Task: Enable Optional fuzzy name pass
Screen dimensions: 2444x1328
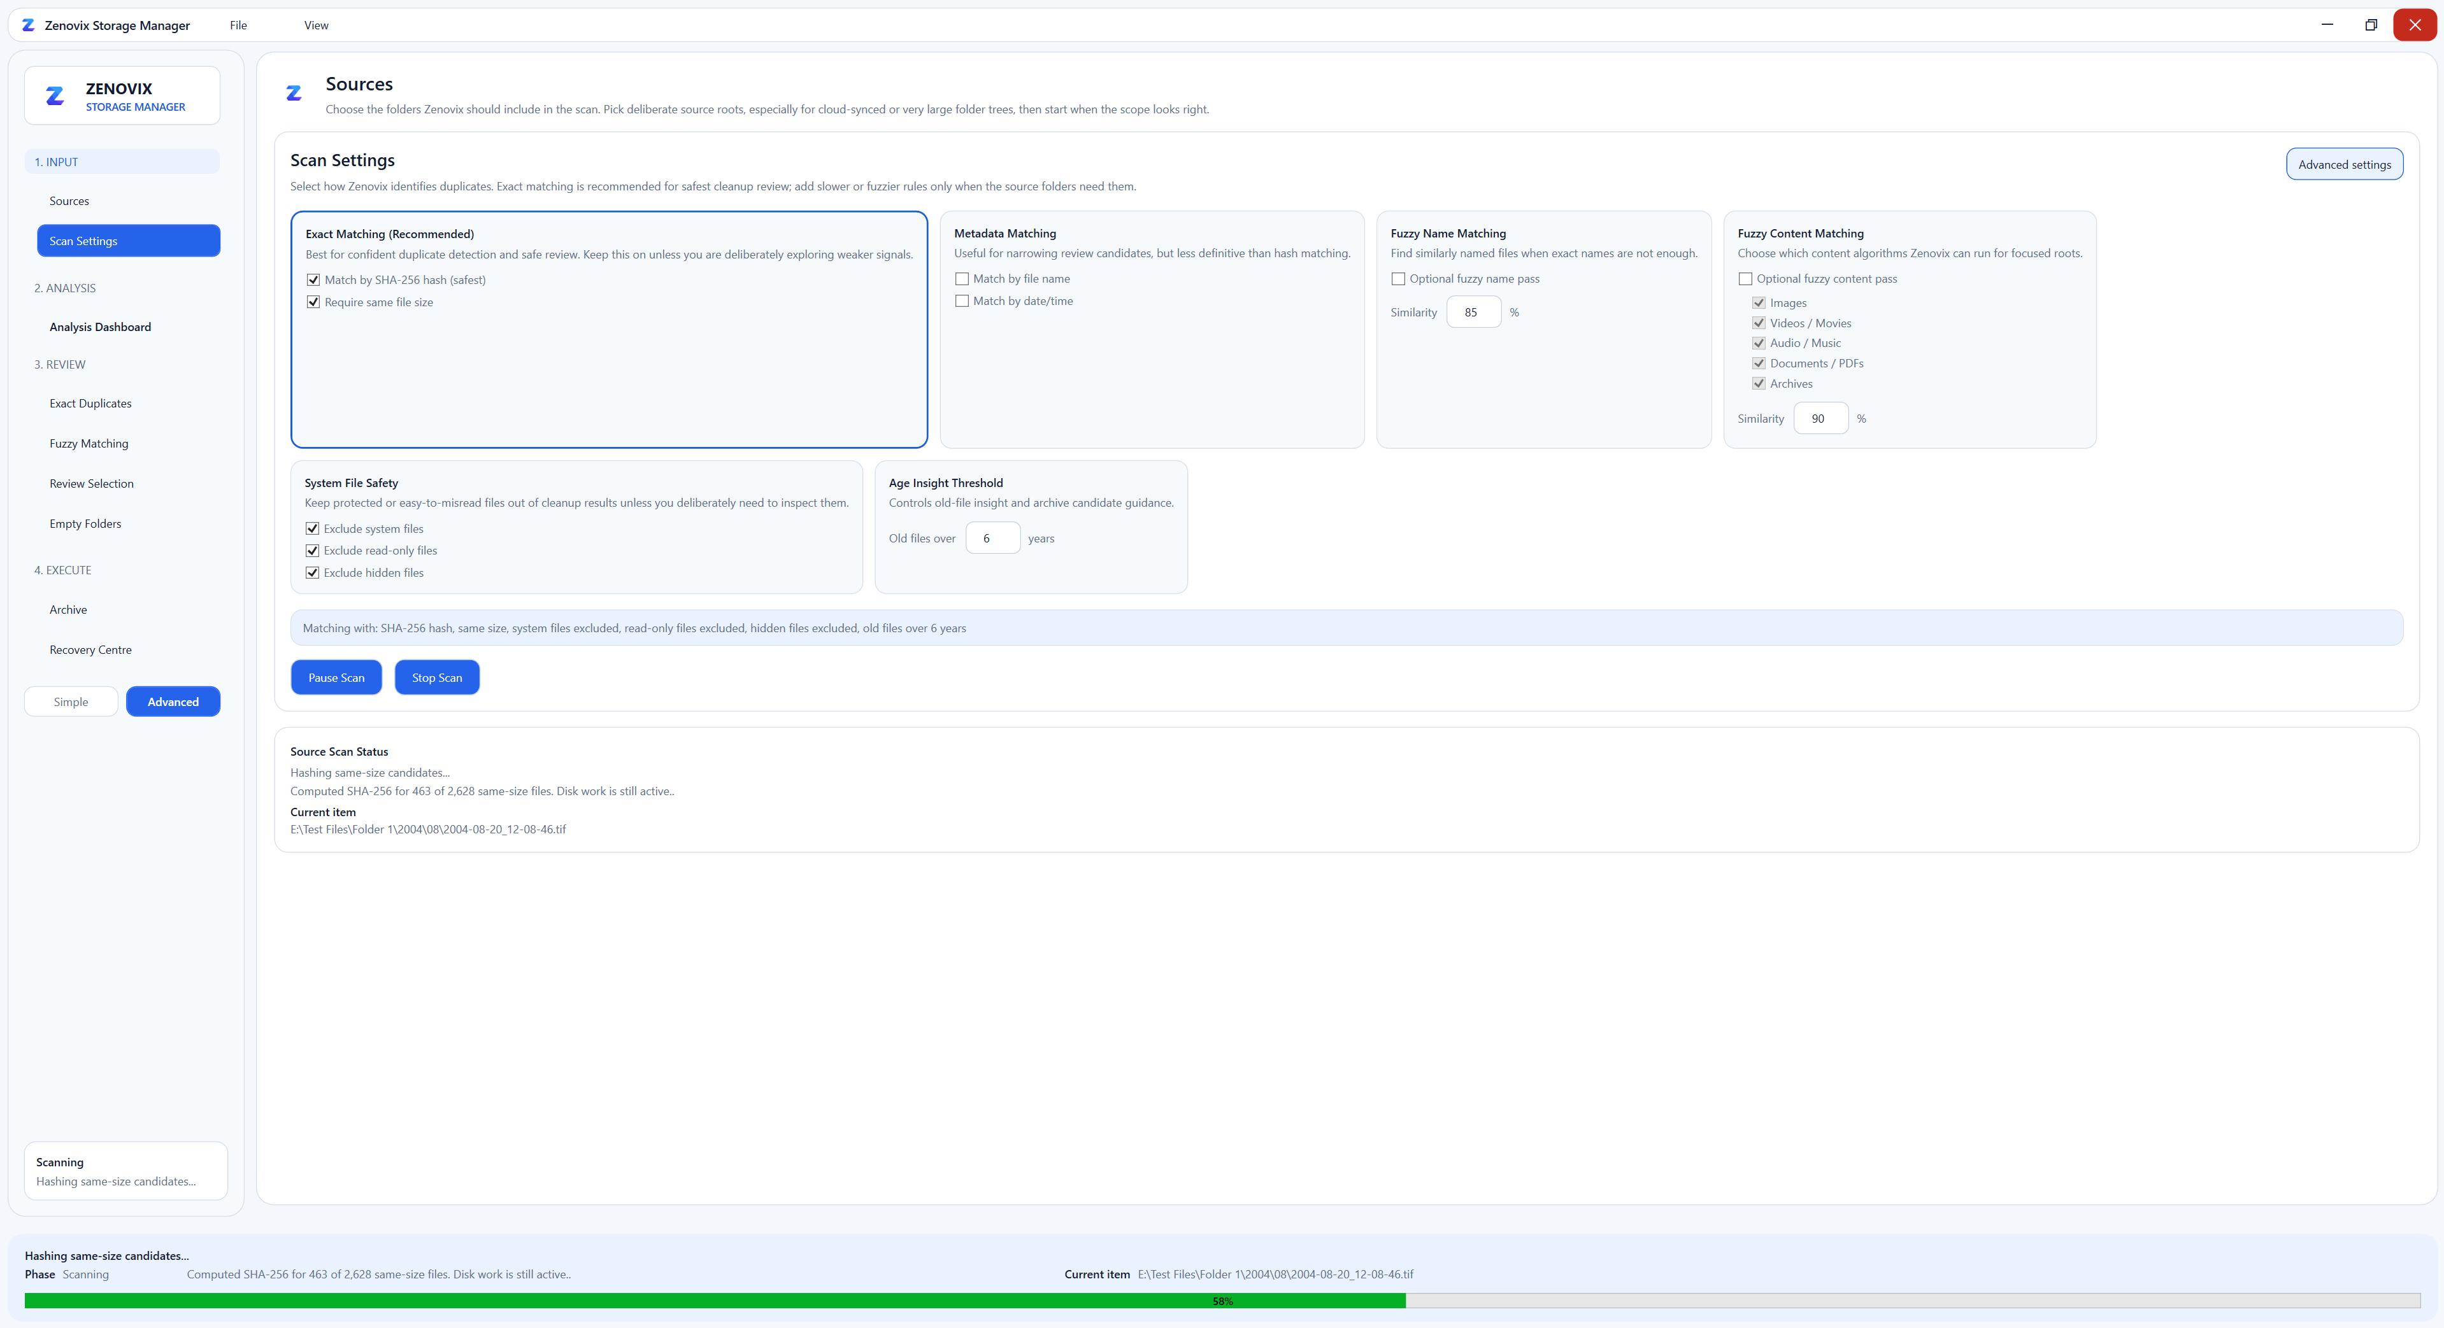Action: [x=1399, y=279]
